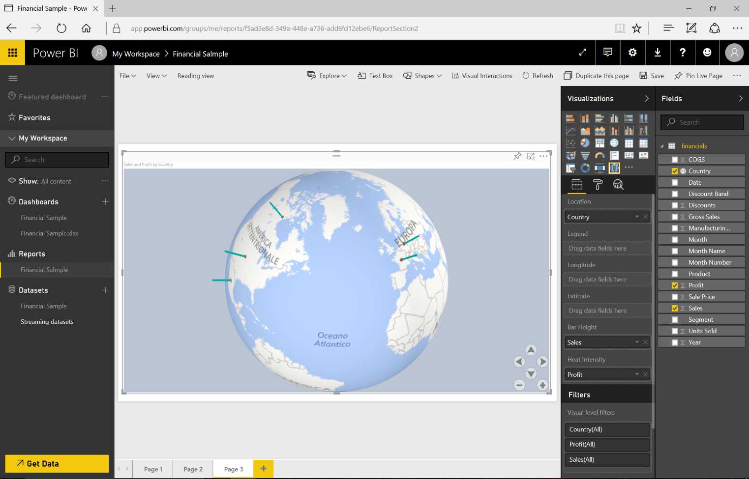Image resolution: width=749 pixels, height=479 pixels.
Task: Click Pin Live Page
Action: coord(698,76)
